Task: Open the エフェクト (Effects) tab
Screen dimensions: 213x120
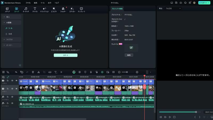Action: [x=54, y=10]
